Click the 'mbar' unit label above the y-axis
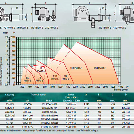 pyautogui.click(x=5, y=33)
